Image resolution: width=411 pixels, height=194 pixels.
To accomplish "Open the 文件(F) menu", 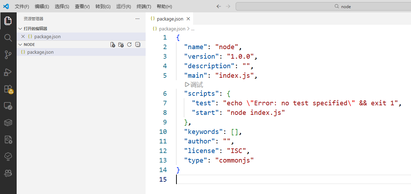I will coord(22,7).
